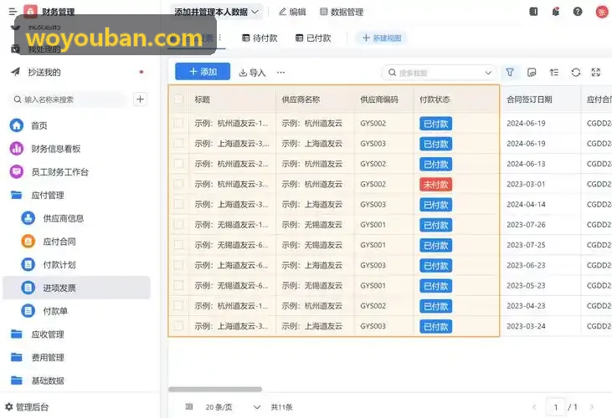Click the user avatar at top right
This screenshot has height=418, width=612.
click(602, 12)
